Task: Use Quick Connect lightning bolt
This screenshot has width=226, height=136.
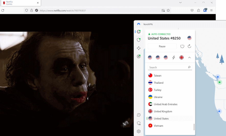Action: [174, 57]
